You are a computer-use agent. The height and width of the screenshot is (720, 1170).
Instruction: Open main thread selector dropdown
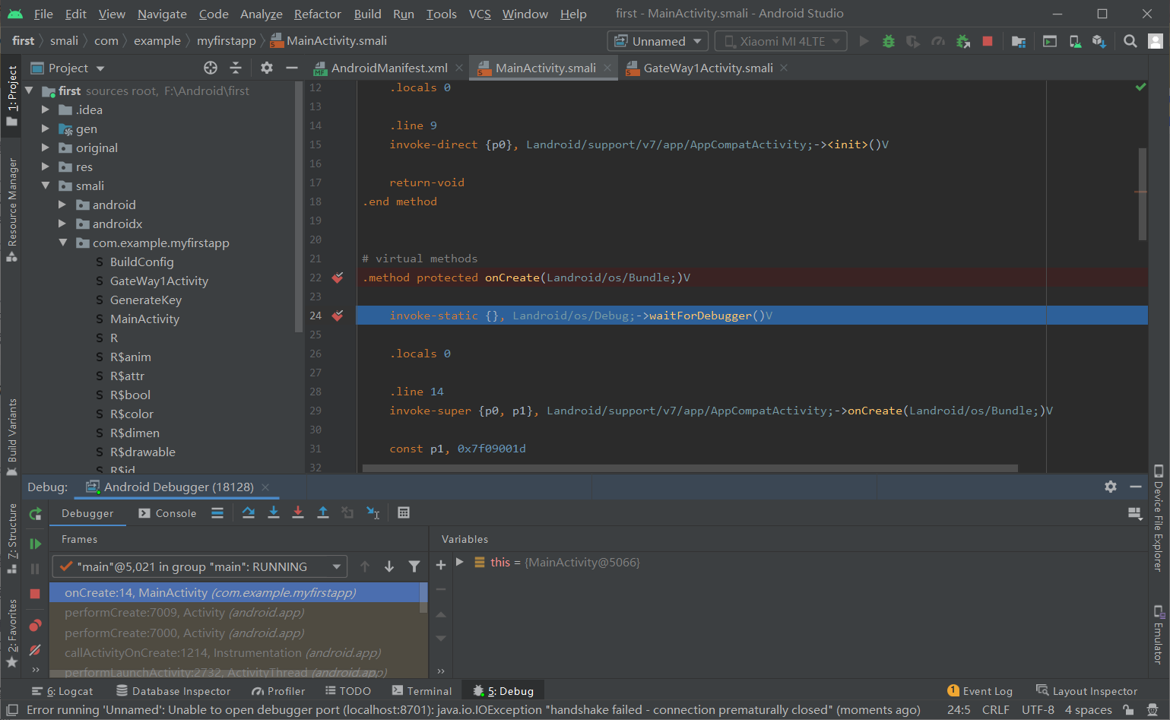tap(200, 566)
